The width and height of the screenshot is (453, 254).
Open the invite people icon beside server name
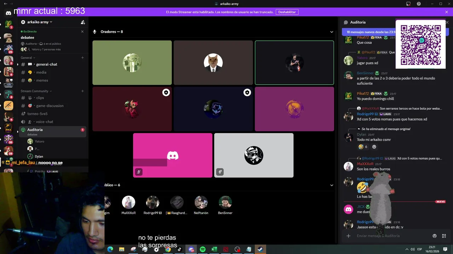[83, 22]
